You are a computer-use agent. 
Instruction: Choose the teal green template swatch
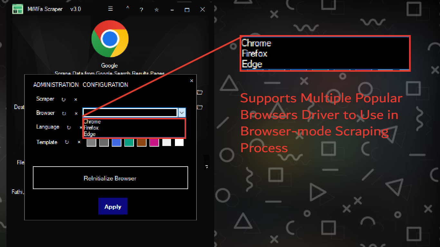point(129,142)
